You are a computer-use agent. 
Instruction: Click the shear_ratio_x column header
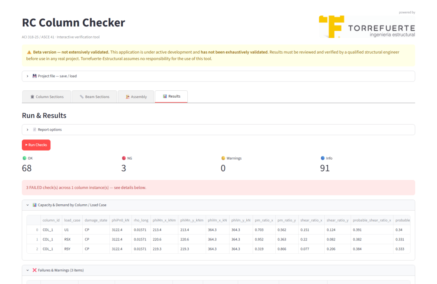311,220
